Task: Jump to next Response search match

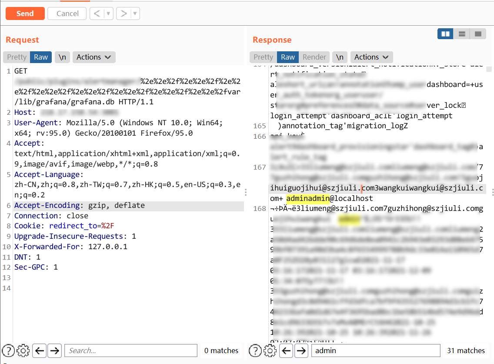Action: tap(301, 351)
